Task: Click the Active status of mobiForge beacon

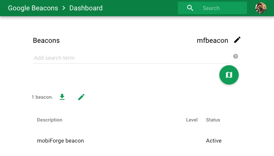Action: pos(213,140)
